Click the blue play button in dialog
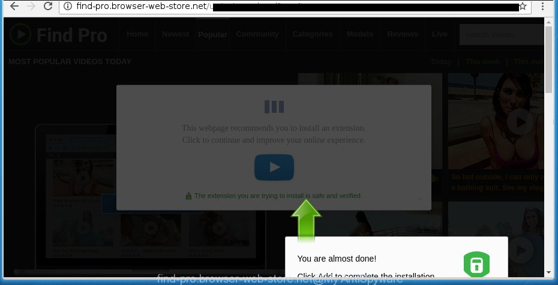 pos(274,167)
